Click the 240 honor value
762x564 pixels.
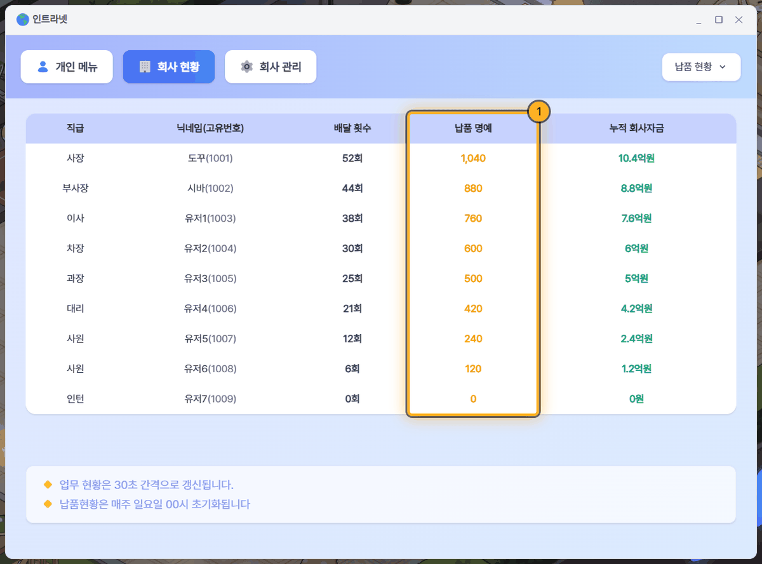point(473,339)
